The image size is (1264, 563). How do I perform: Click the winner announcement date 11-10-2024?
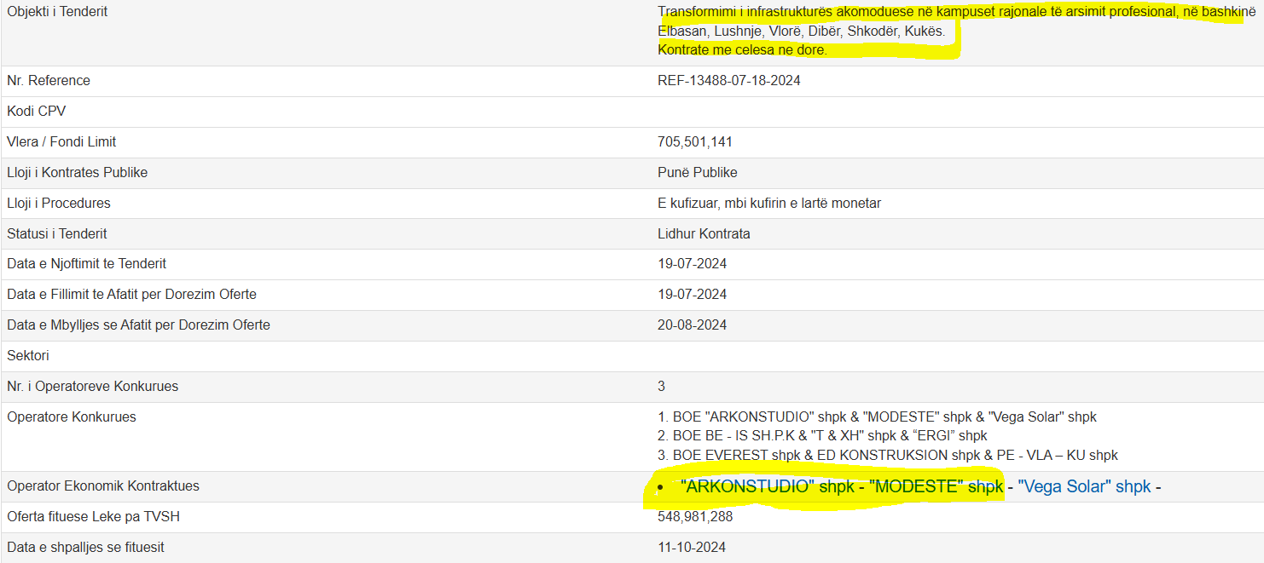pyautogui.click(x=692, y=548)
